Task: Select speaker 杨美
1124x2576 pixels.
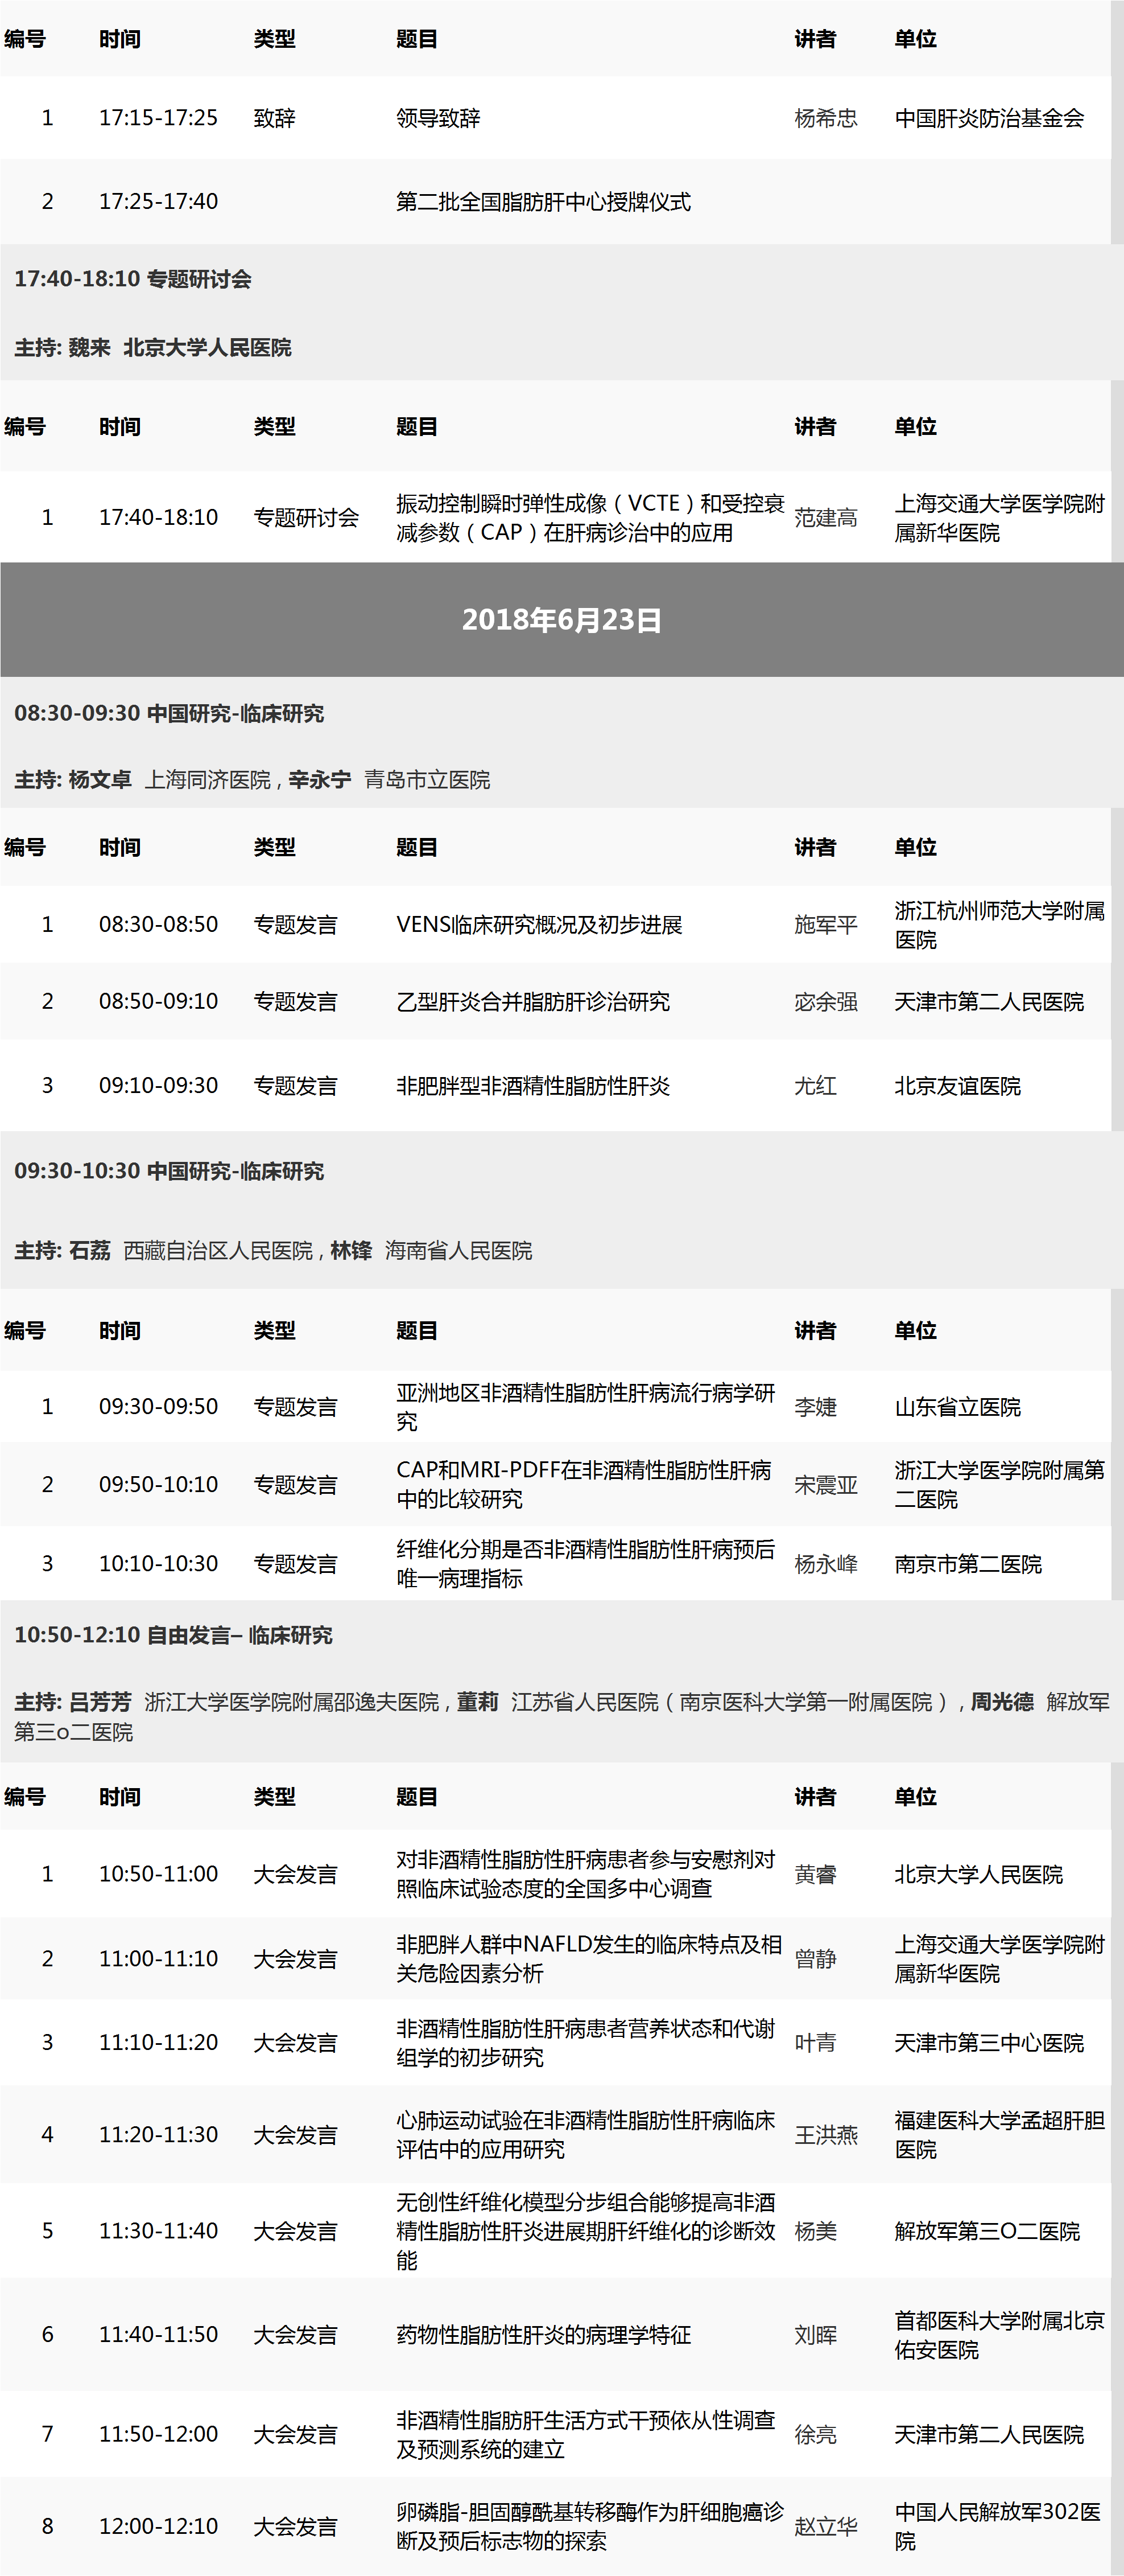Action: tap(815, 2231)
